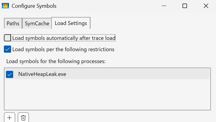This screenshot has height=122, width=216.
Task: Click empty space in the process list
Action: click(108, 95)
